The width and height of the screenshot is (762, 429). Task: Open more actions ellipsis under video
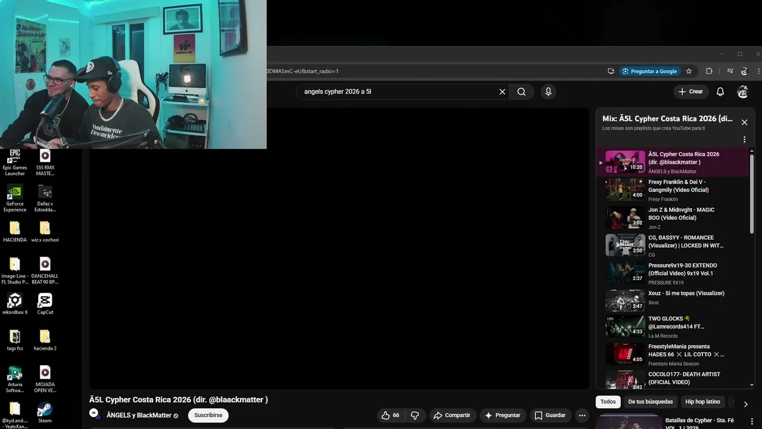[582, 415]
